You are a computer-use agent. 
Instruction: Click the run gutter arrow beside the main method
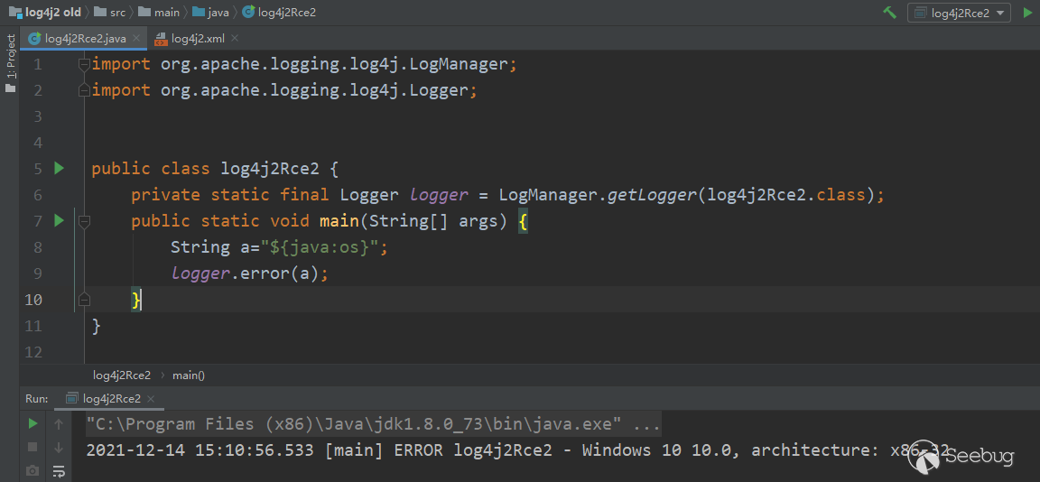[x=59, y=220]
